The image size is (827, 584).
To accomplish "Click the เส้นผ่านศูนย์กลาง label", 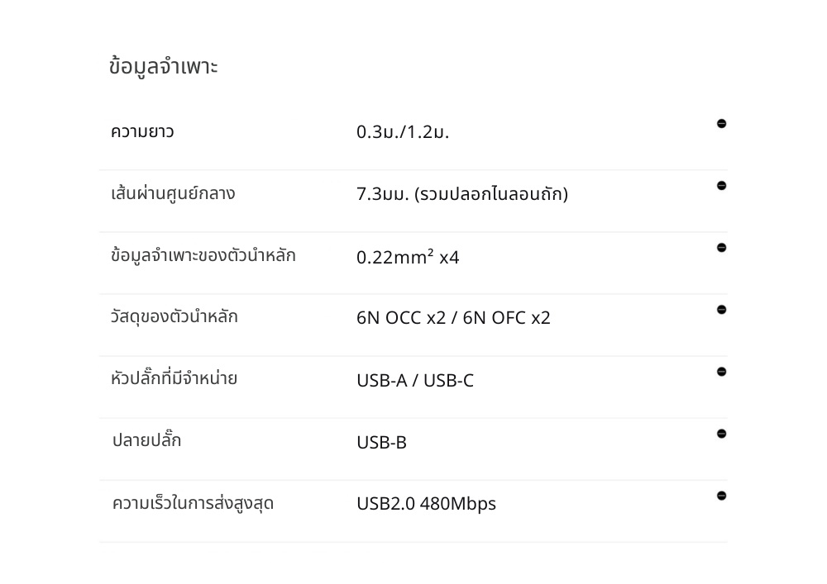I will point(173,193).
